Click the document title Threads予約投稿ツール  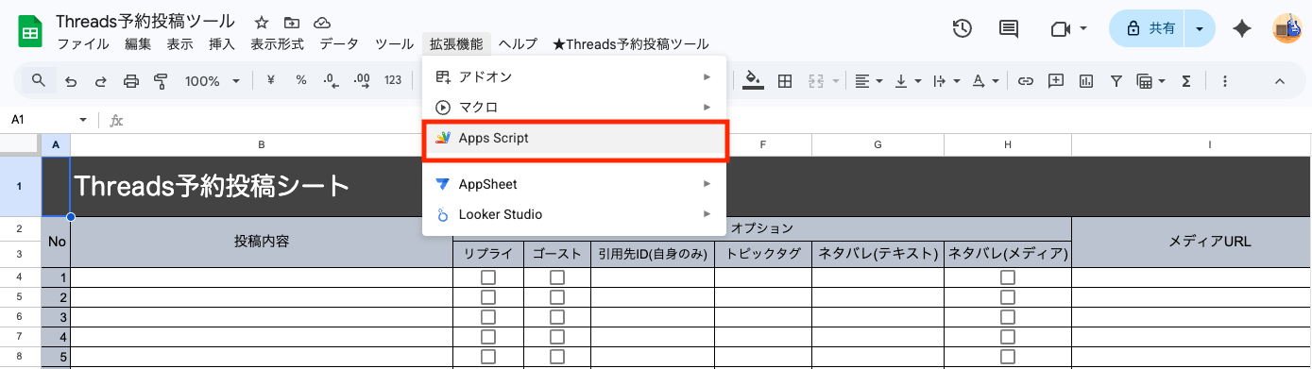[x=145, y=22]
